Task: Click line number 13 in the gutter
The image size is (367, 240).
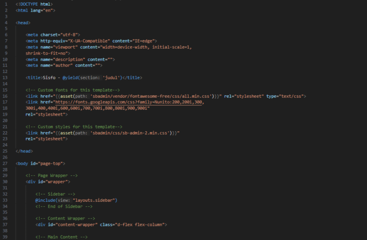Action: pyautogui.click(x=5, y=78)
